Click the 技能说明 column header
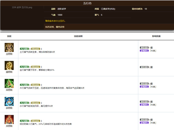The width and height of the screenshot is (174, 130). tap(78, 36)
